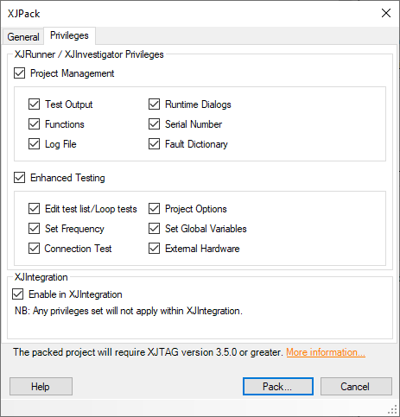The width and height of the screenshot is (400, 417).
Task: Open the More information link
Action: [x=326, y=352]
